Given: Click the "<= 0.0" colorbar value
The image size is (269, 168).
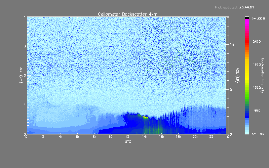Looking at the screenshot, I should (258, 133).
